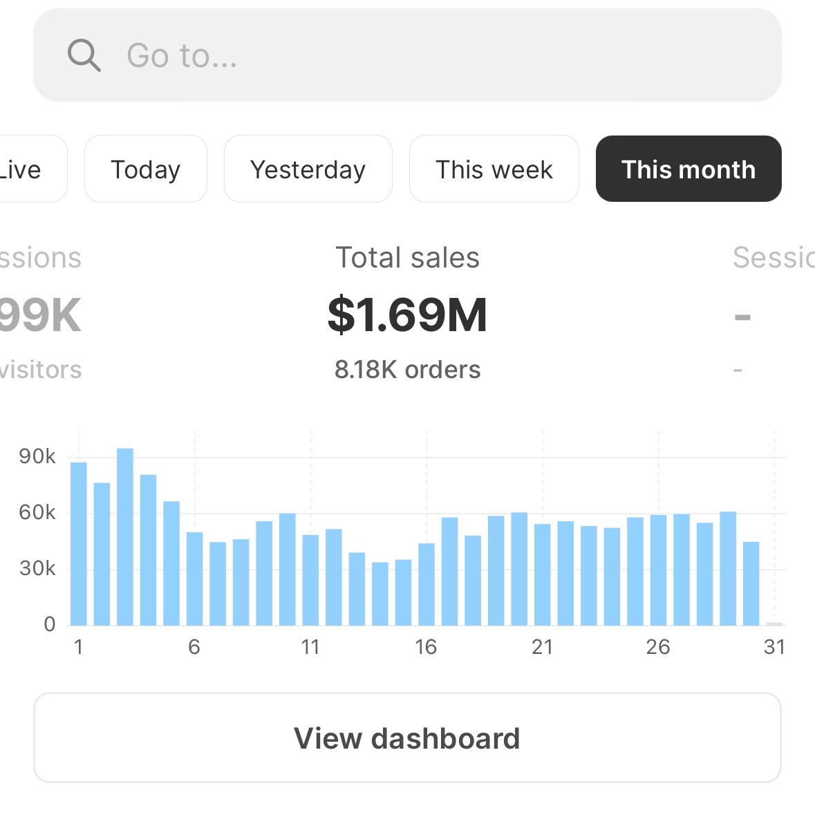Click the Total sales label
Image resolution: width=815 pixels, height=815 pixels.
coord(407,256)
